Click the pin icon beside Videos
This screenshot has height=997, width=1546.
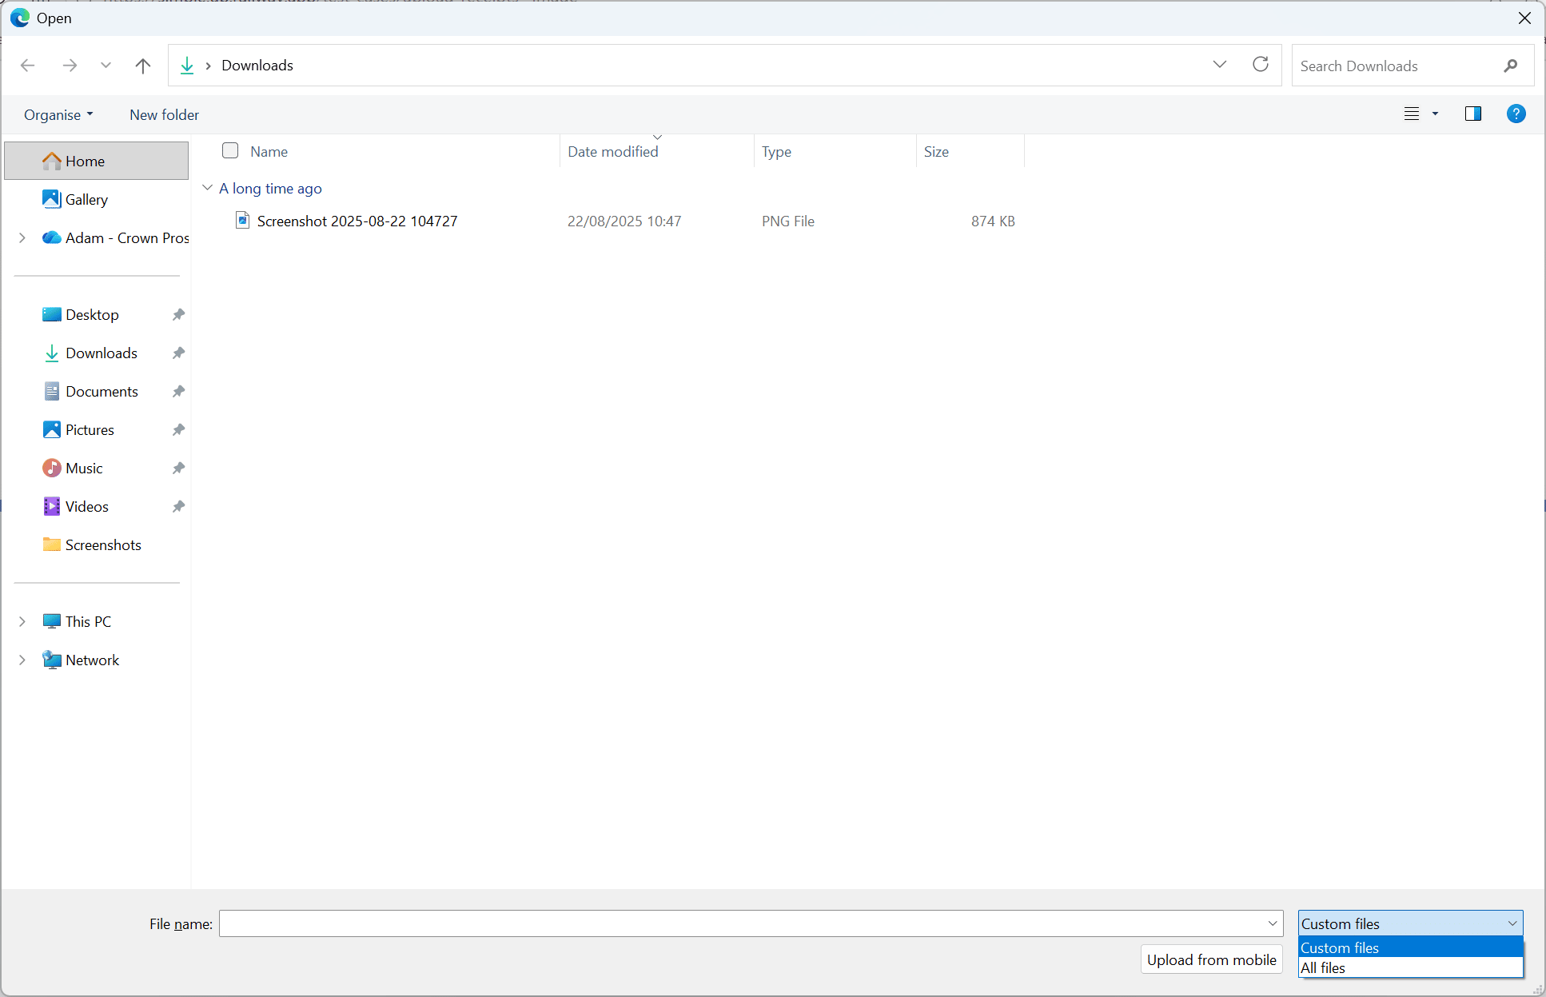[x=178, y=506]
